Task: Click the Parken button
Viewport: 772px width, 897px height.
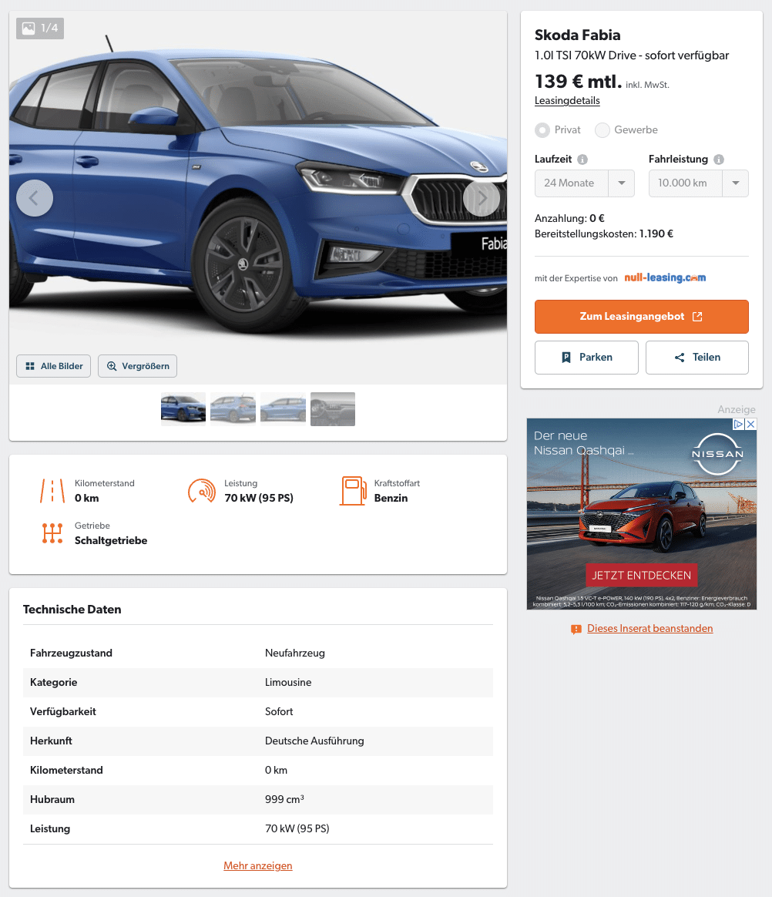Action: point(586,358)
